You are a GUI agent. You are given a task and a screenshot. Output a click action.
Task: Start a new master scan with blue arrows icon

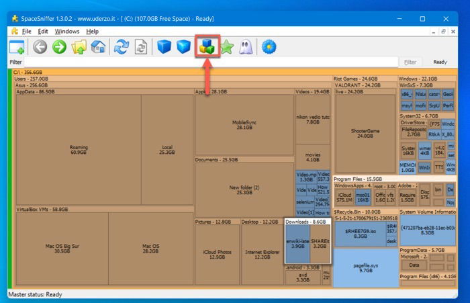click(122, 47)
